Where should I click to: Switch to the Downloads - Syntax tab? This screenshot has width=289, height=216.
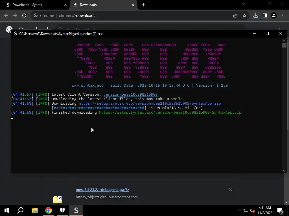pyautogui.click(x=35, y=5)
